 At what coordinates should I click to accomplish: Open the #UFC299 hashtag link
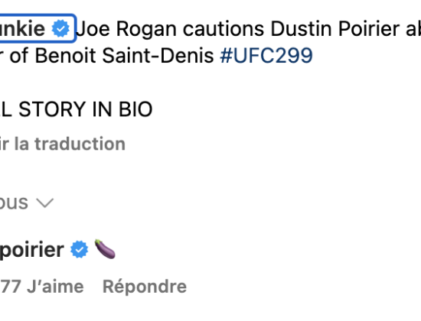[266, 56]
